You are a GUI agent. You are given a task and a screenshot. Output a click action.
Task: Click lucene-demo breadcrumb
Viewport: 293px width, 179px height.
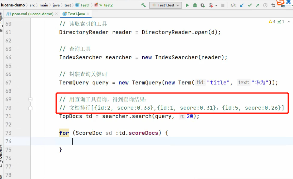(x=13, y=5)
